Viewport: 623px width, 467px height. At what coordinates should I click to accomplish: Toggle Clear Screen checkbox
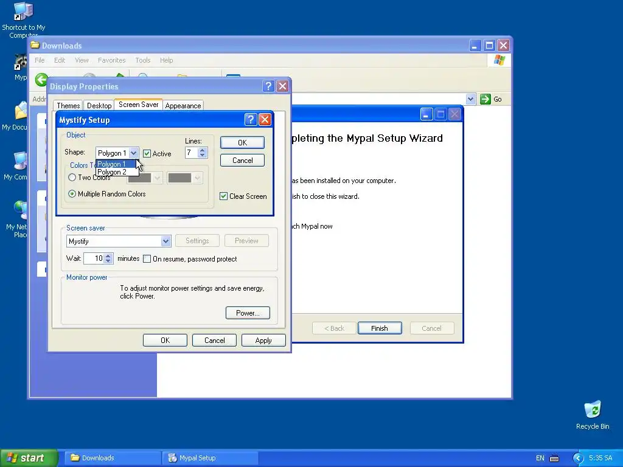[224, 196]
